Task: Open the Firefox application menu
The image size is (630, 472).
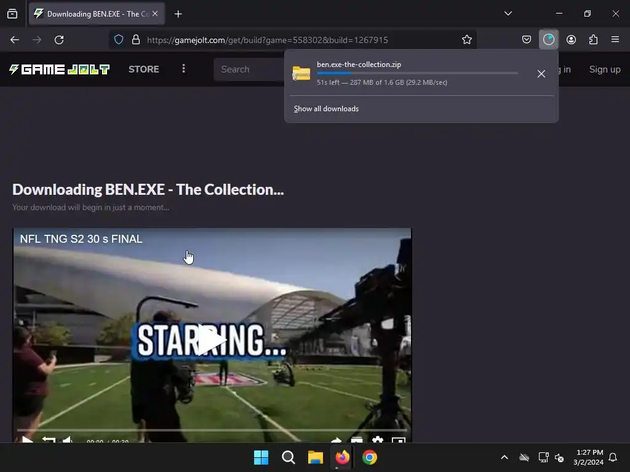Action: point(615,39)
